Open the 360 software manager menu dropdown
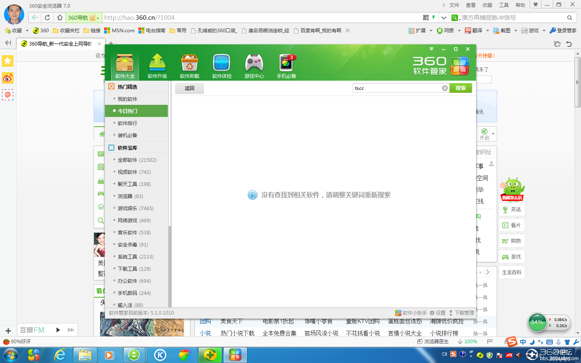This screenshot has height=363, width=581. point(431,49)
